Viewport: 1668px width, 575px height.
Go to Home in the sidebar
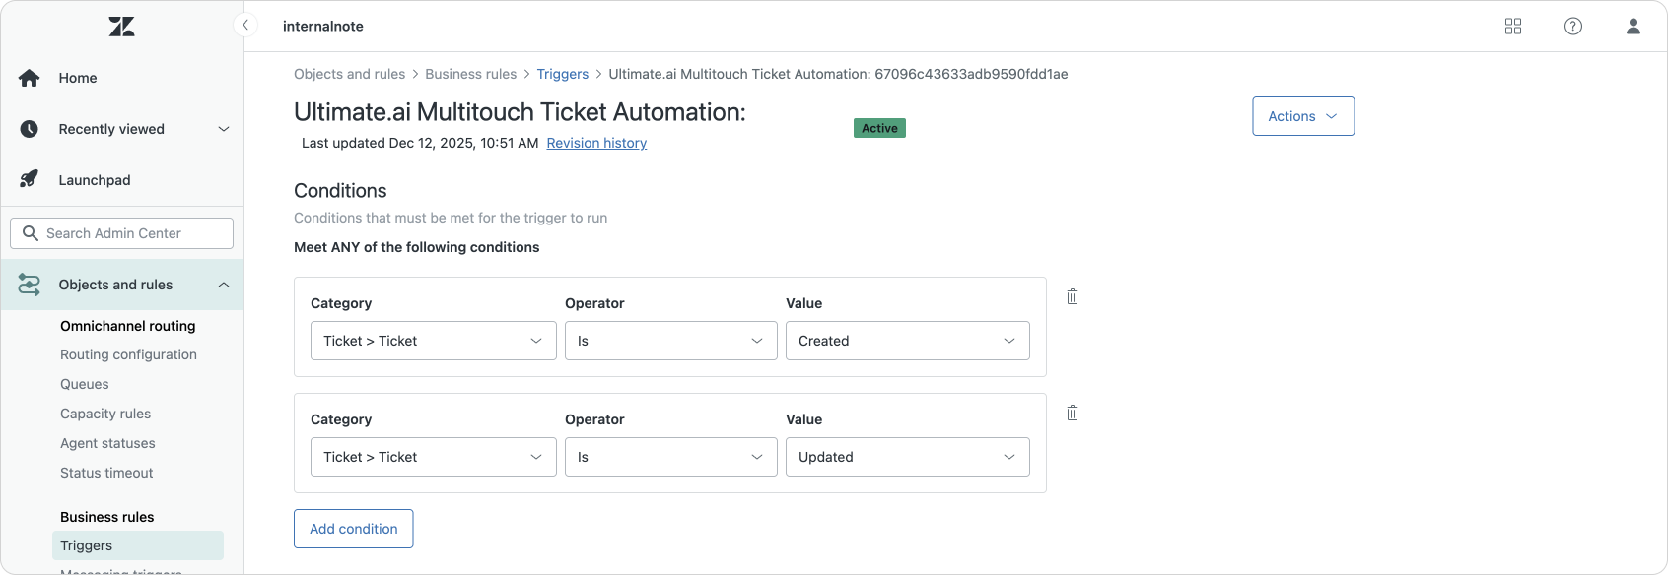point(77,78)
